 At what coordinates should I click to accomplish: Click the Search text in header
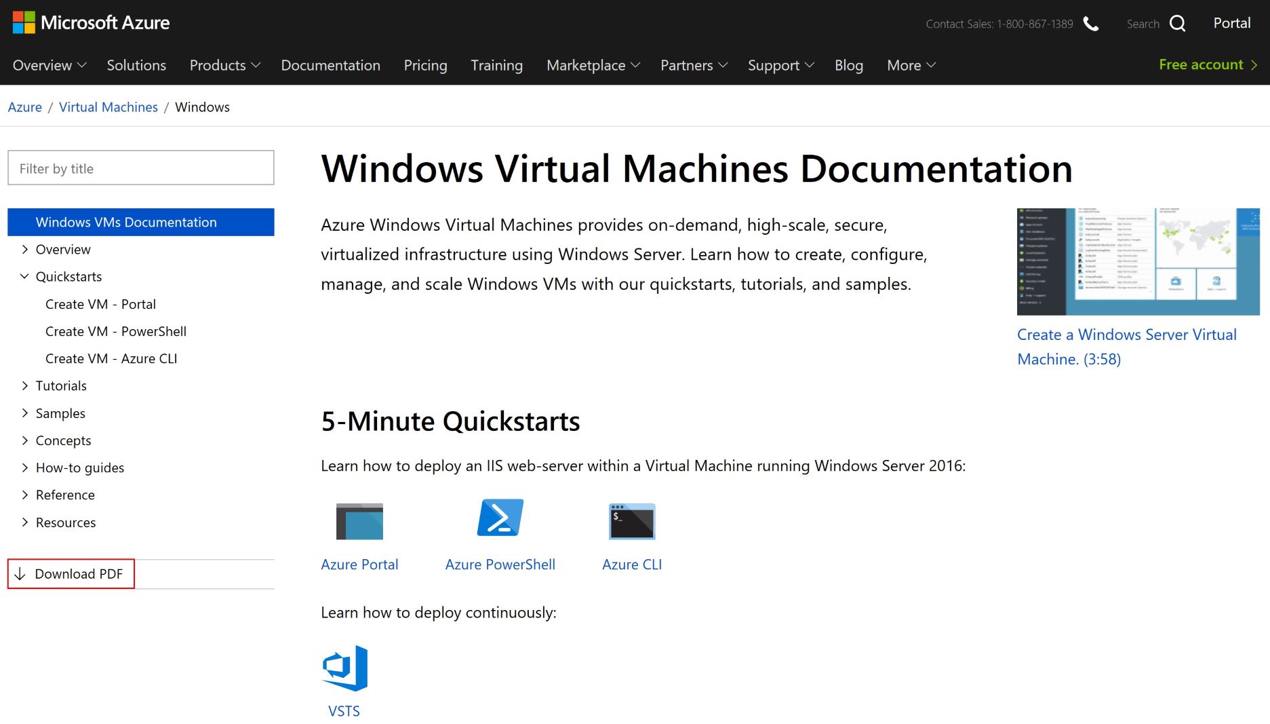coord(1143,24)
